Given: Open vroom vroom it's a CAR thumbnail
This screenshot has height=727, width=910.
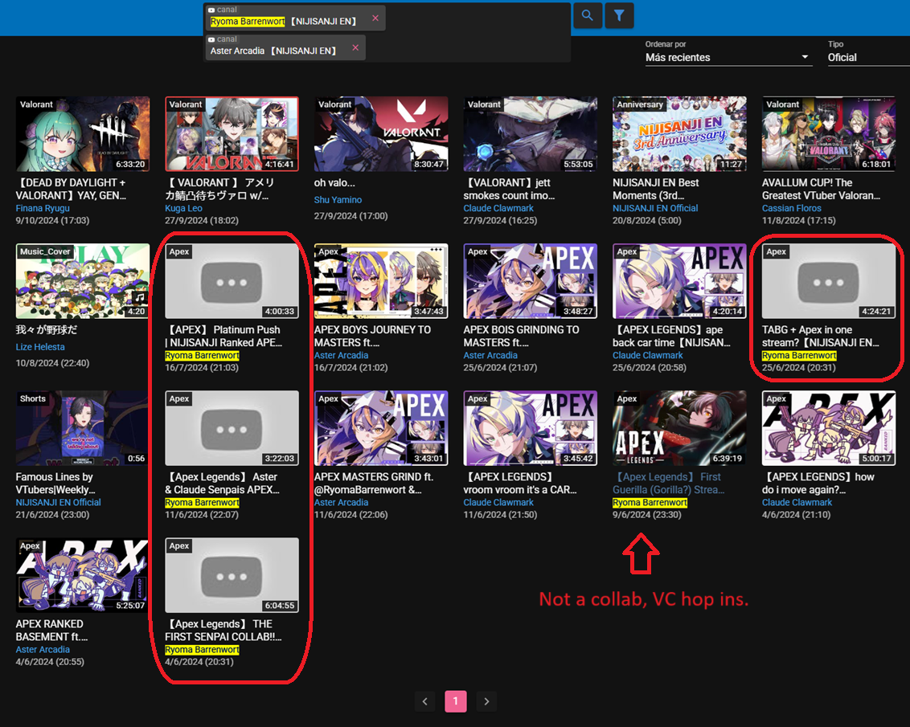Looking at the screenshot, I should click(530, 428).
